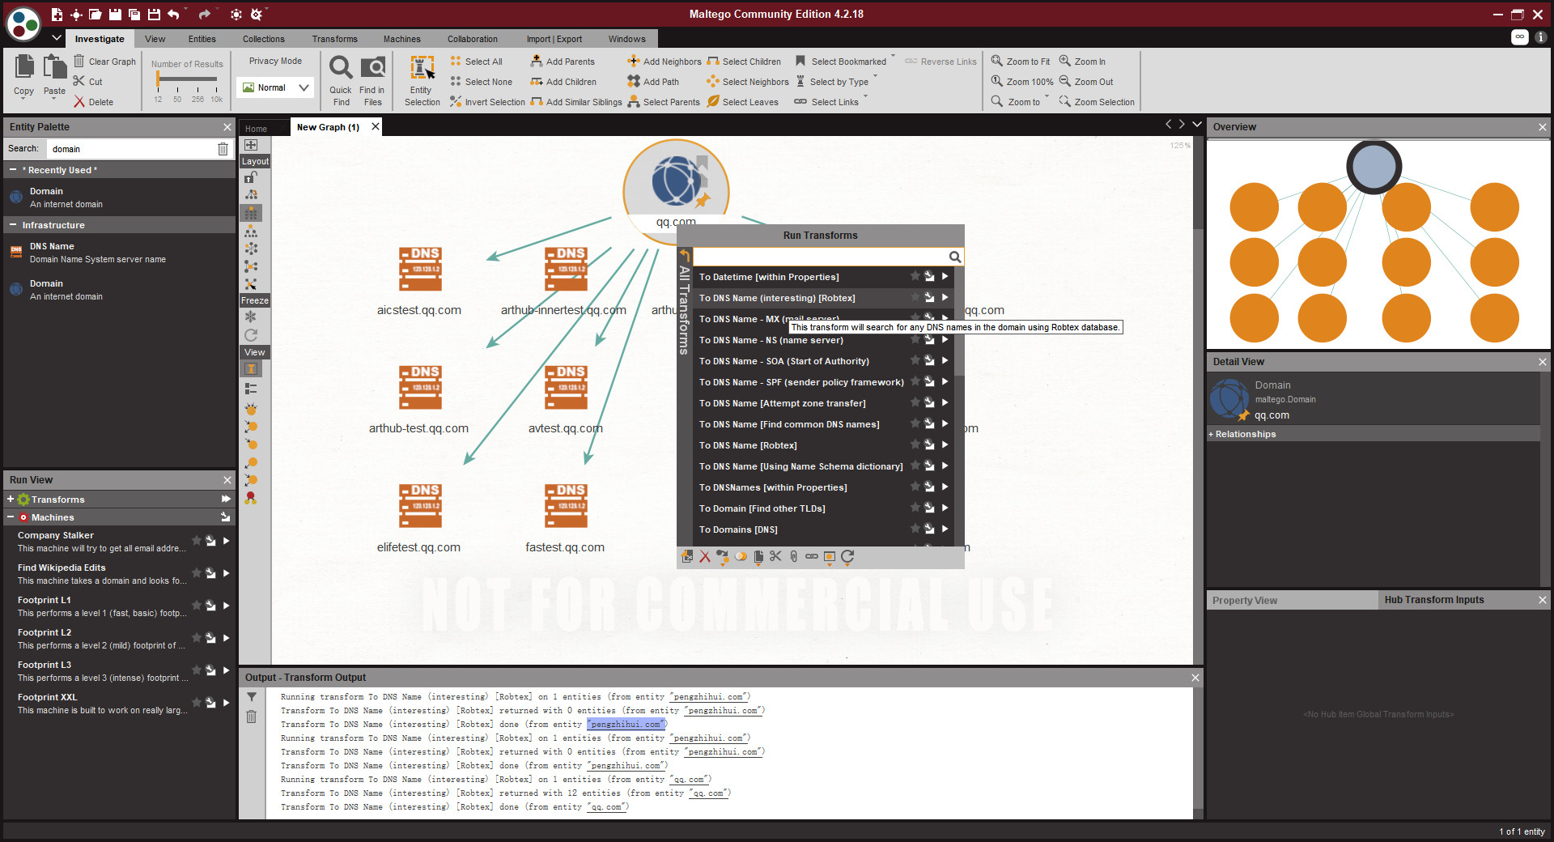Click the back arrow beside All Transforms
This screenshot has height=842, width=1554.
685,255
